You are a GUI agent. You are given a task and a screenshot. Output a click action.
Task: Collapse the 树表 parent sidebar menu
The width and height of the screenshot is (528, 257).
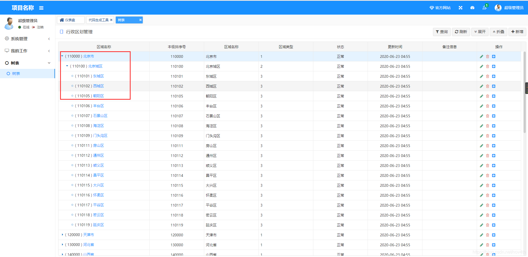28,63
